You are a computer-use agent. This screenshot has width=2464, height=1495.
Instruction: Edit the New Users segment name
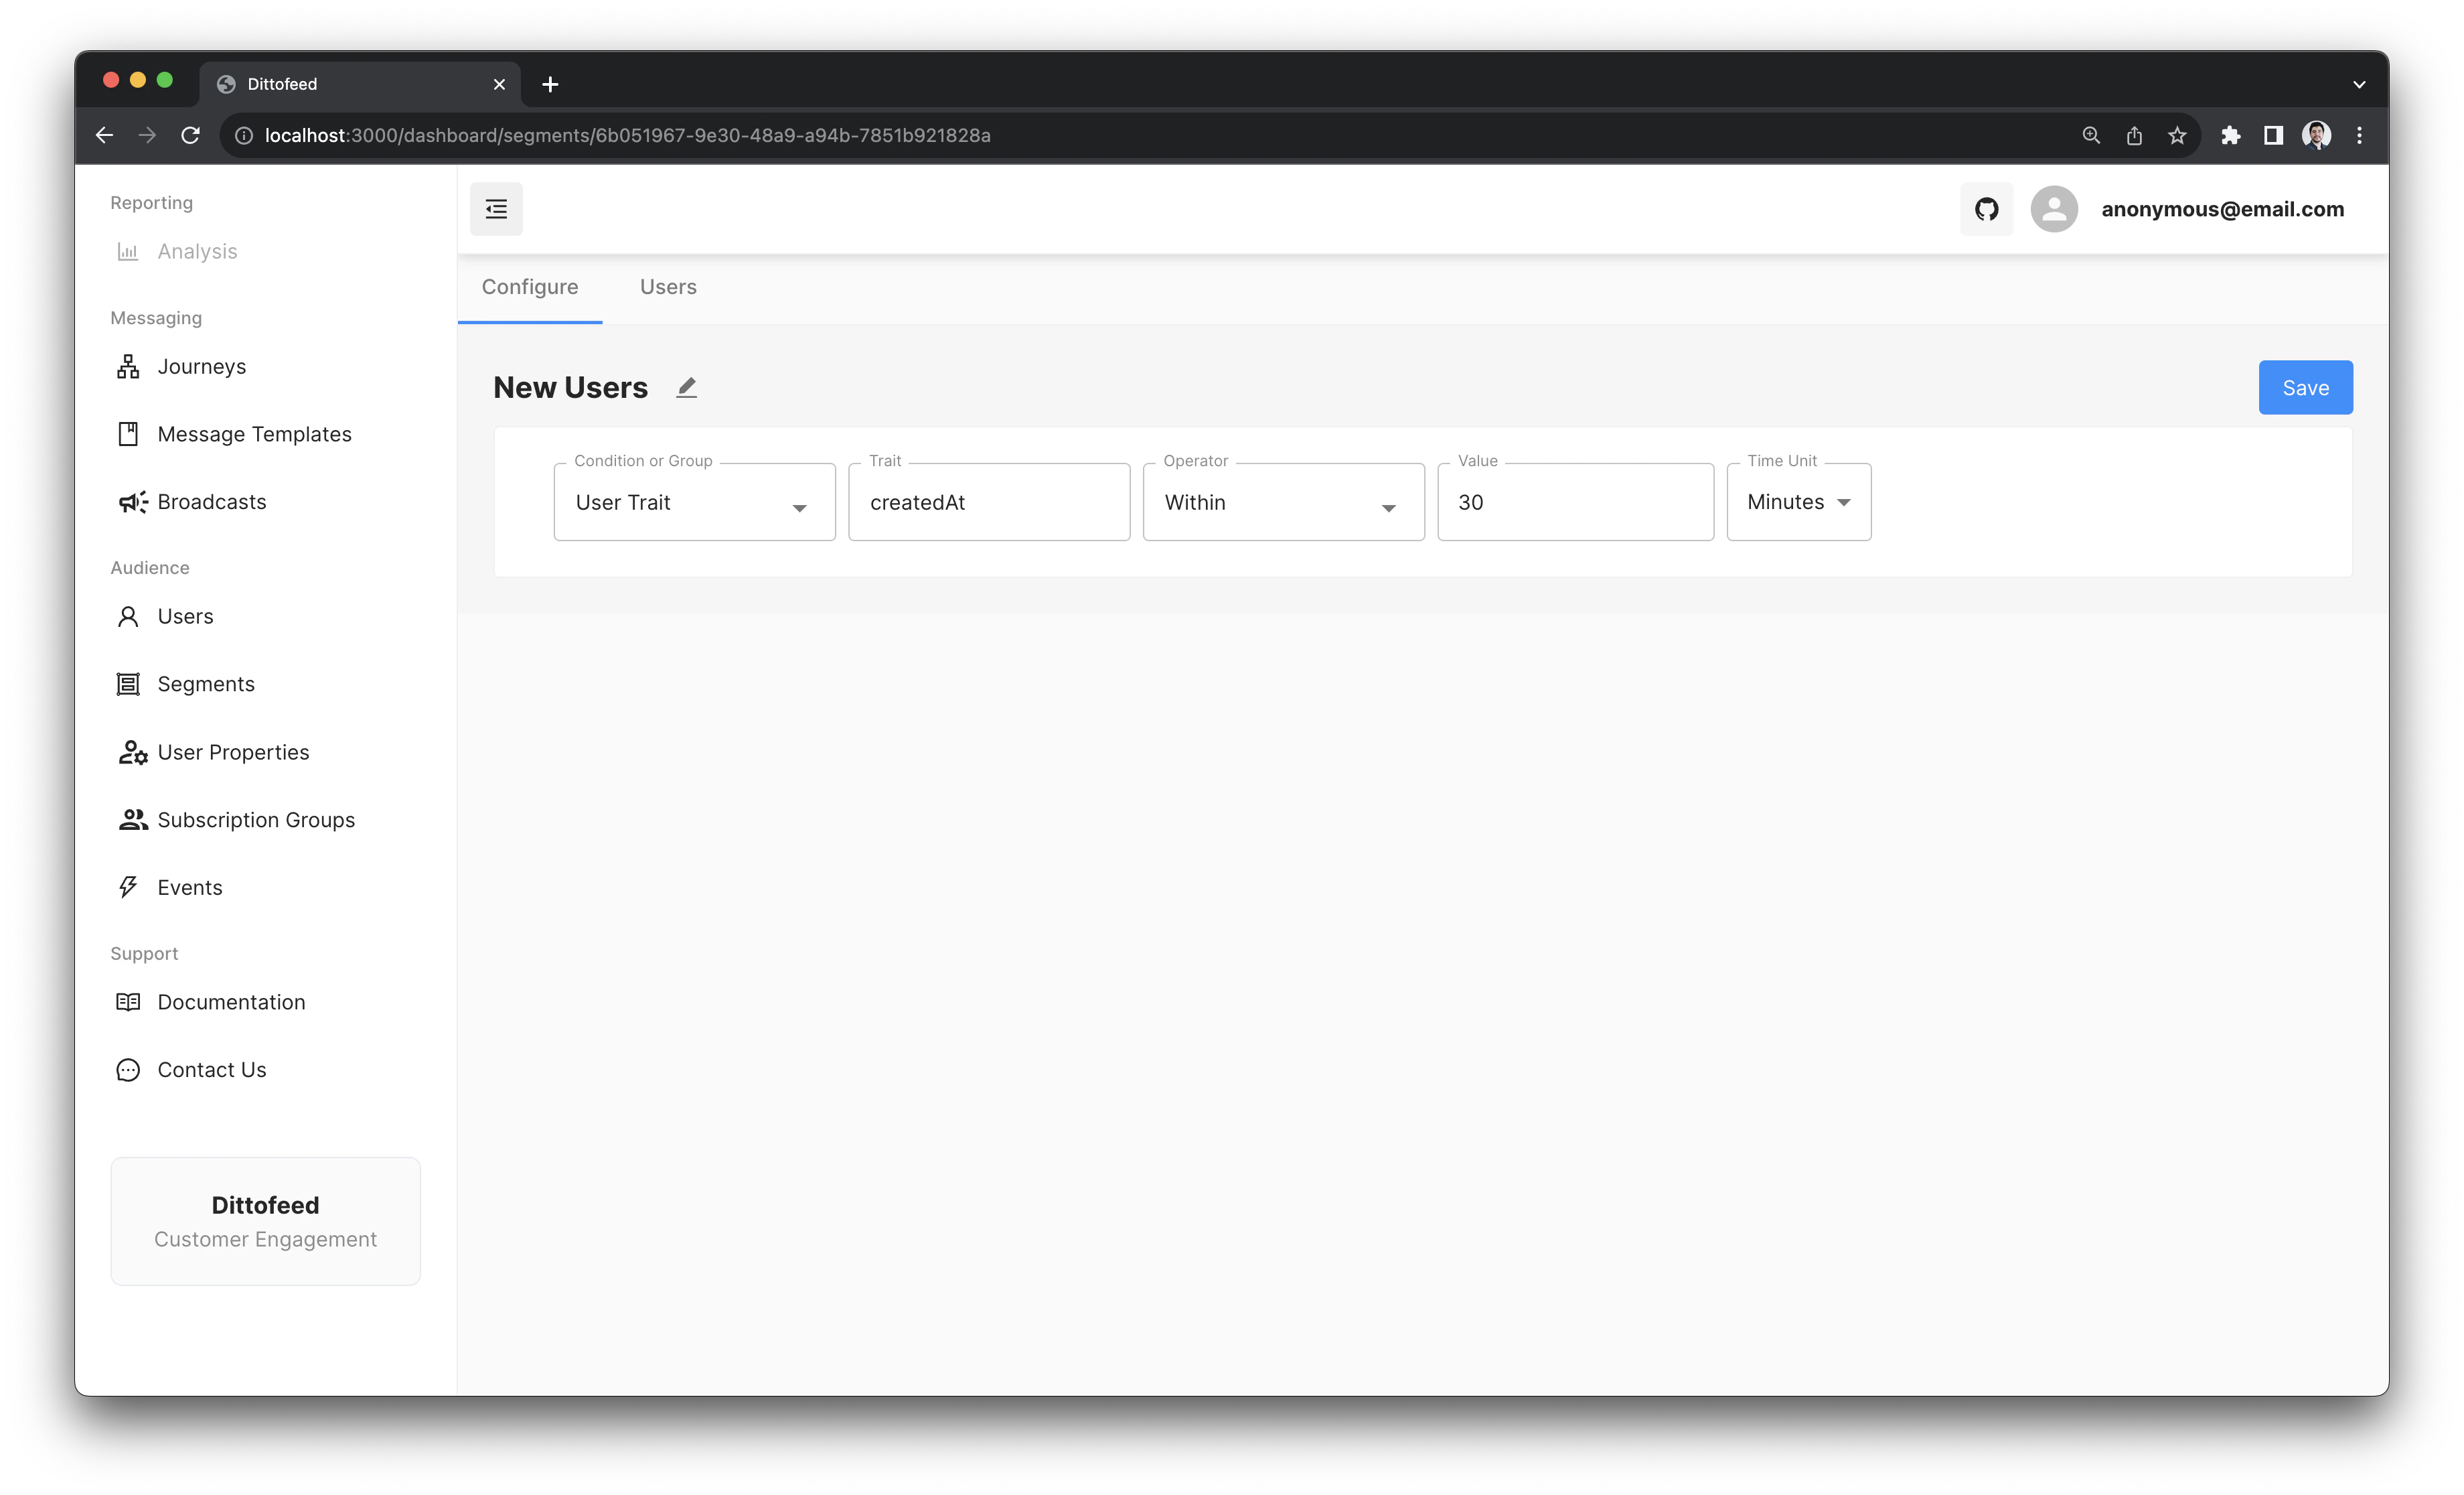click(686, 387)
